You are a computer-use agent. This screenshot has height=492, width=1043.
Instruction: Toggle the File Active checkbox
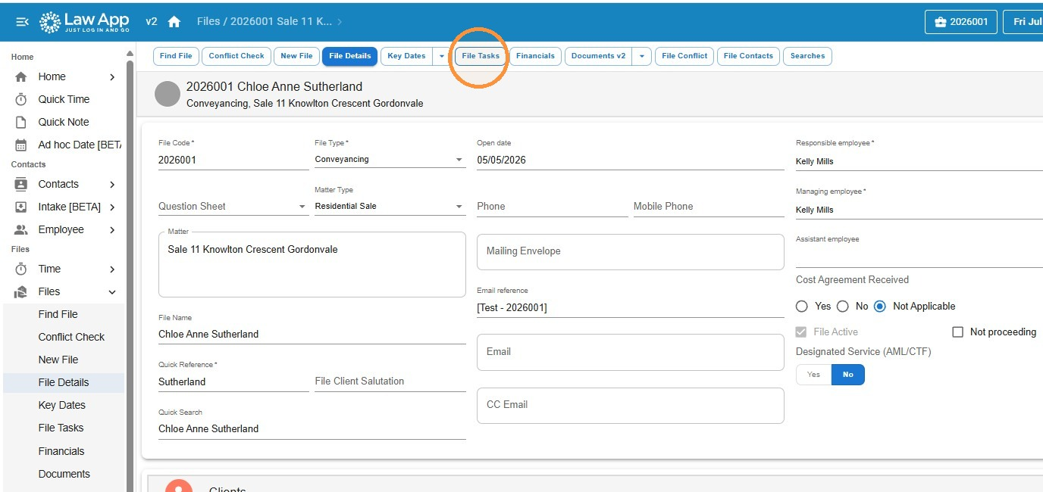tap(801, 332)
